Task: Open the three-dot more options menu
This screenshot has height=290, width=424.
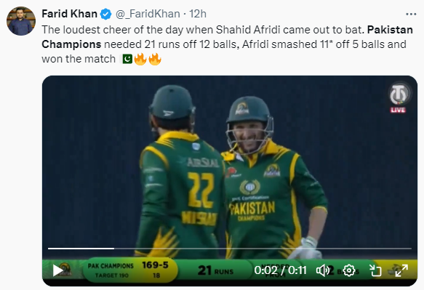Action: [411, 14]
